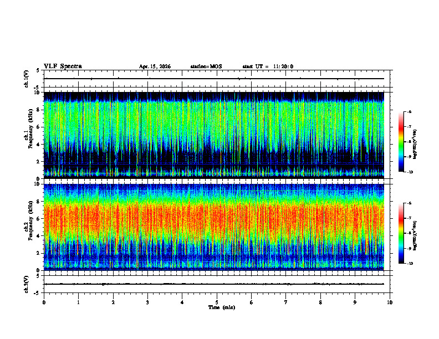The height and width of the screenshot is (339, 439).
Task: Click the ch.2 spectrogram color scale bar
Action: 401,233
